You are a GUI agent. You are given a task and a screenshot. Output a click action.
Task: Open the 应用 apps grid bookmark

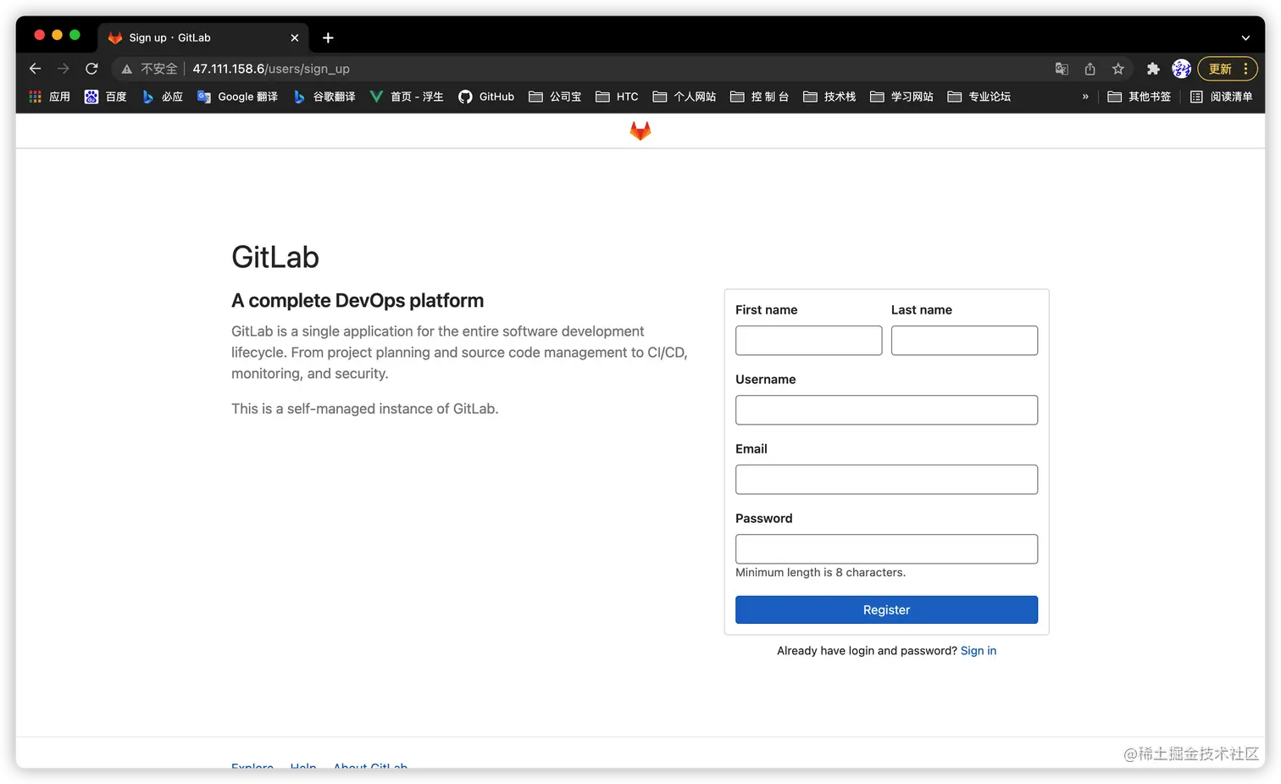tap(49, 97)
